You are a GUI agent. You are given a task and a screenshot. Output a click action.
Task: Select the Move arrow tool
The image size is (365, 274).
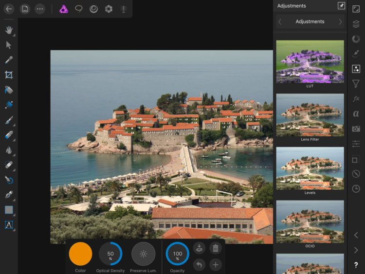(9, 45)
